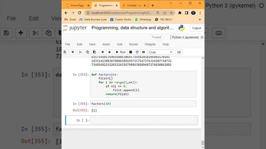Open the command palette keyboard icon
The image size is (266, 149).
pyautogui.click(x=179, y=52)
